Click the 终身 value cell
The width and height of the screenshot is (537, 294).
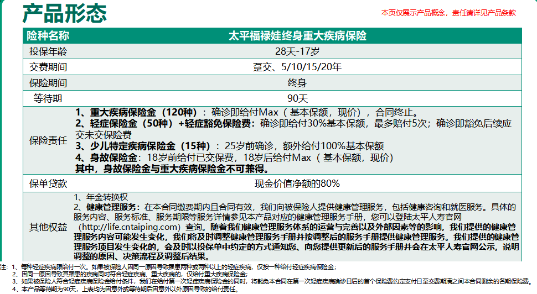[x=297, y=83]
